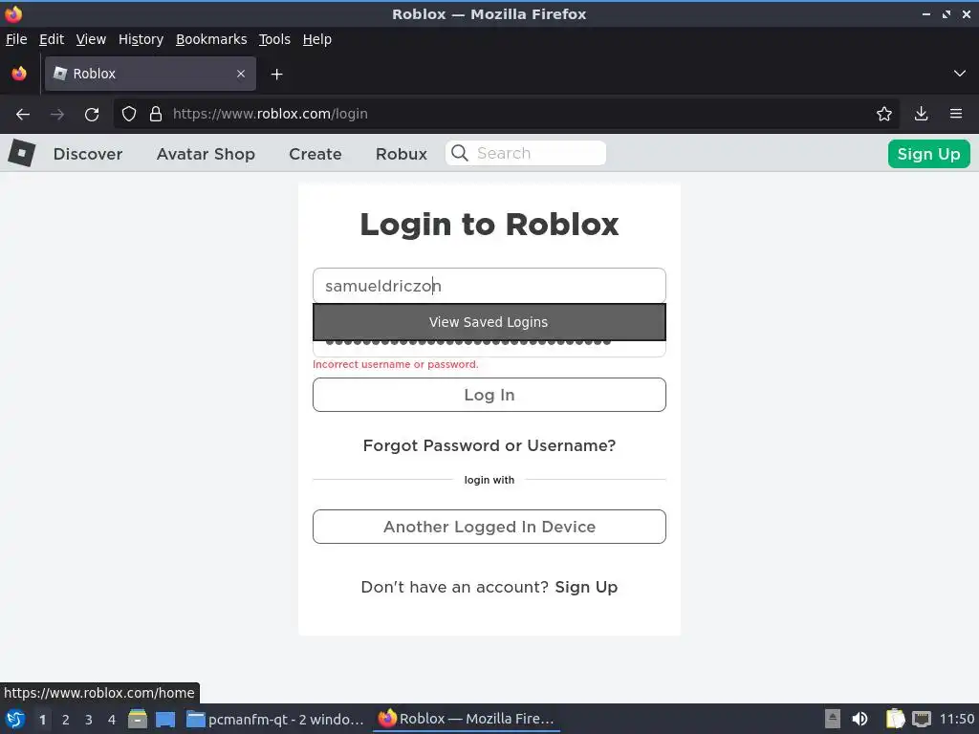Click the padlock site security icon
979x734 pixels.
click(156, 115)
